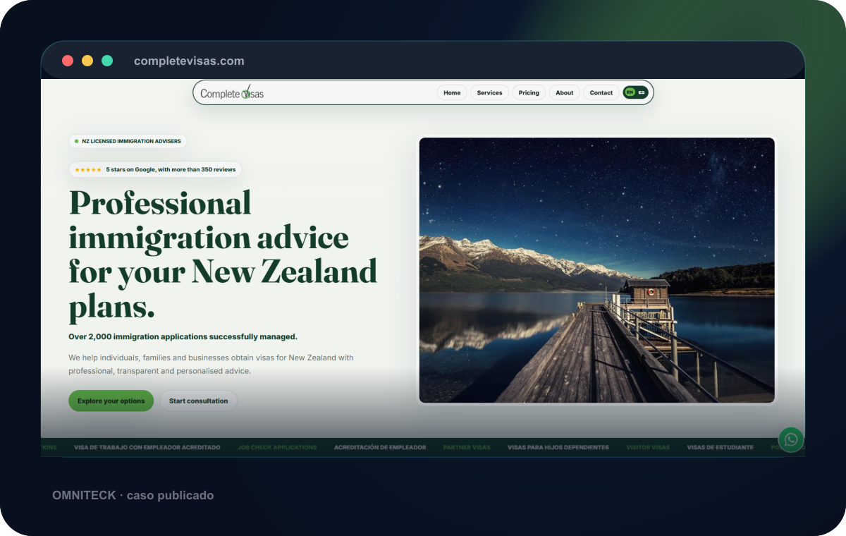
Task: Click the yellow window dot
Action: (87, 61)
